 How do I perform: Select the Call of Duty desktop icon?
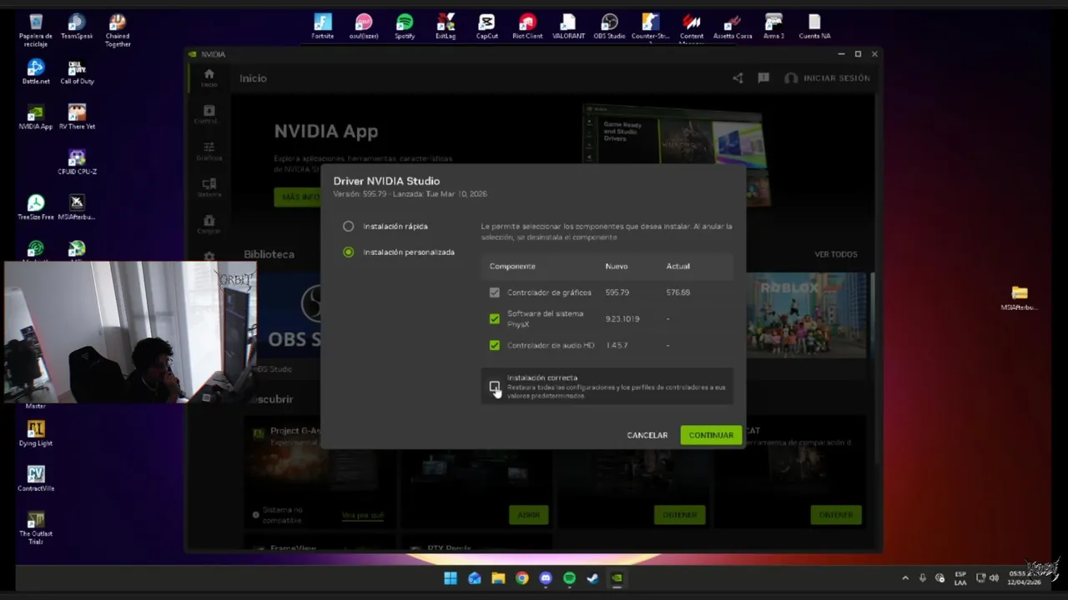(x=77, y=72)
